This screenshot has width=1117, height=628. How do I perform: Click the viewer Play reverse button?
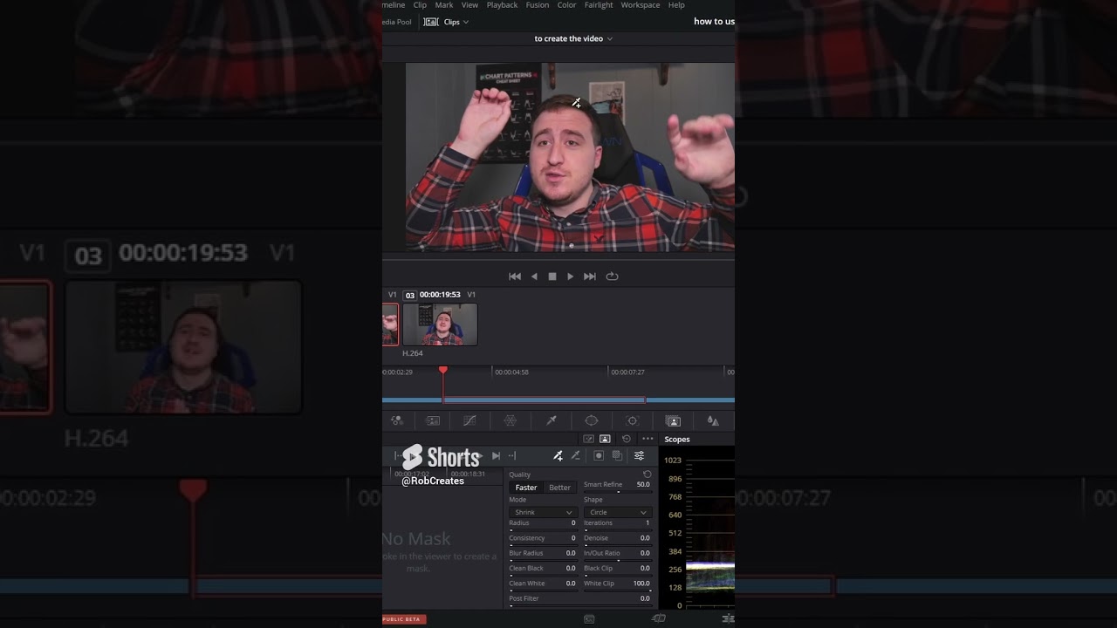pyautogui.click(x=534, y=276)
